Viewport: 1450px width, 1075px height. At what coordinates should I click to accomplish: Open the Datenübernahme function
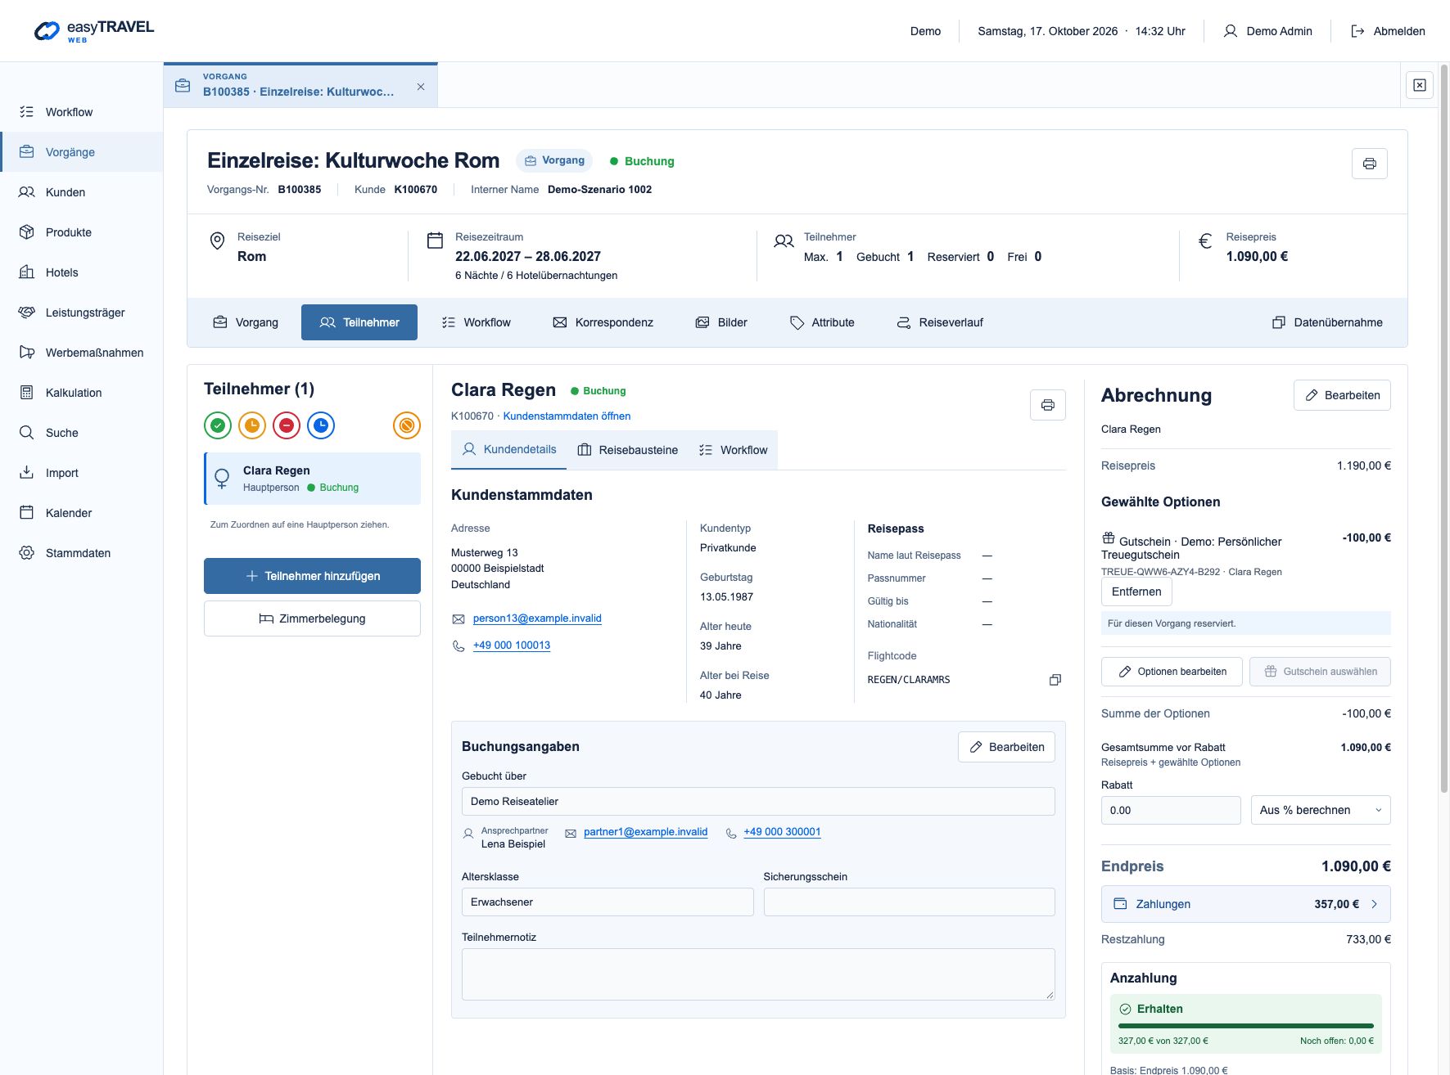[1327, 322]
